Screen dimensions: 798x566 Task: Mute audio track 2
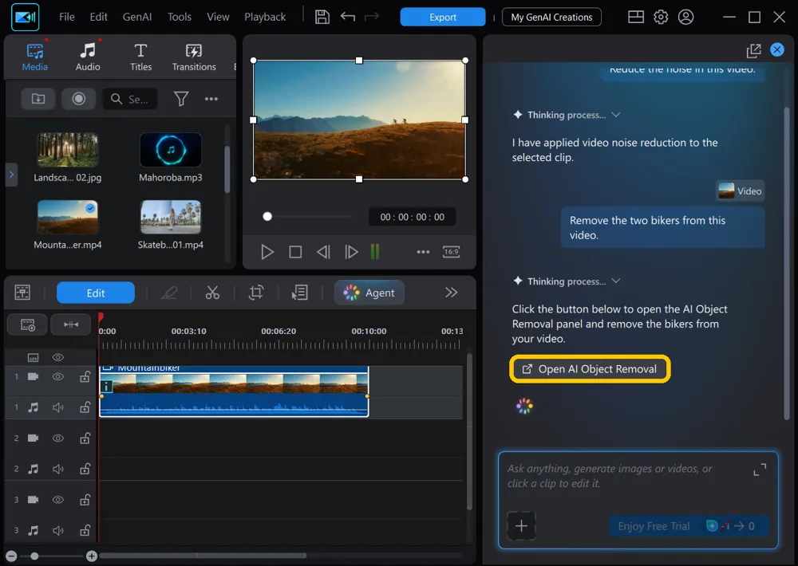point(58,469)
